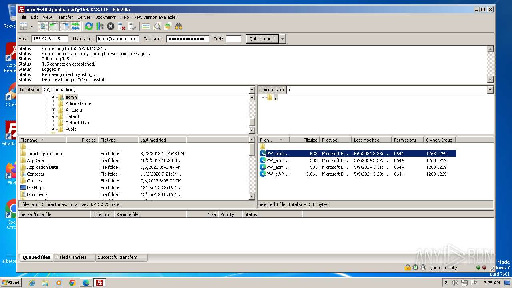512x288 pixels.
Task: Open Microsoft Edge from the taskbar
Action: (x=86, y=283)
